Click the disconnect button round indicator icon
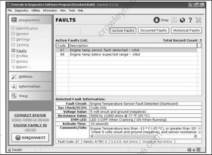The image size is (212, 155). tap(18, 138)
